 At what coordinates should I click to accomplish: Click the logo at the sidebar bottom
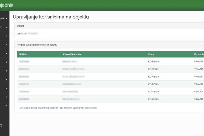click(1, 125)
